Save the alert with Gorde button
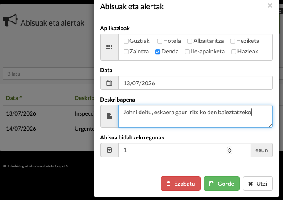This screenshot has height=200, width=283. [x=222, y=184]
